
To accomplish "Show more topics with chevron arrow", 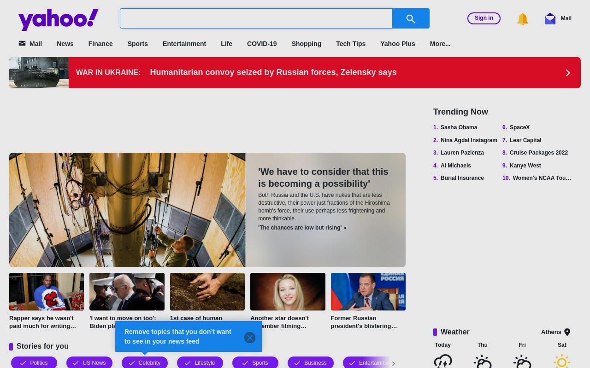I will click(x=393, y=363).
